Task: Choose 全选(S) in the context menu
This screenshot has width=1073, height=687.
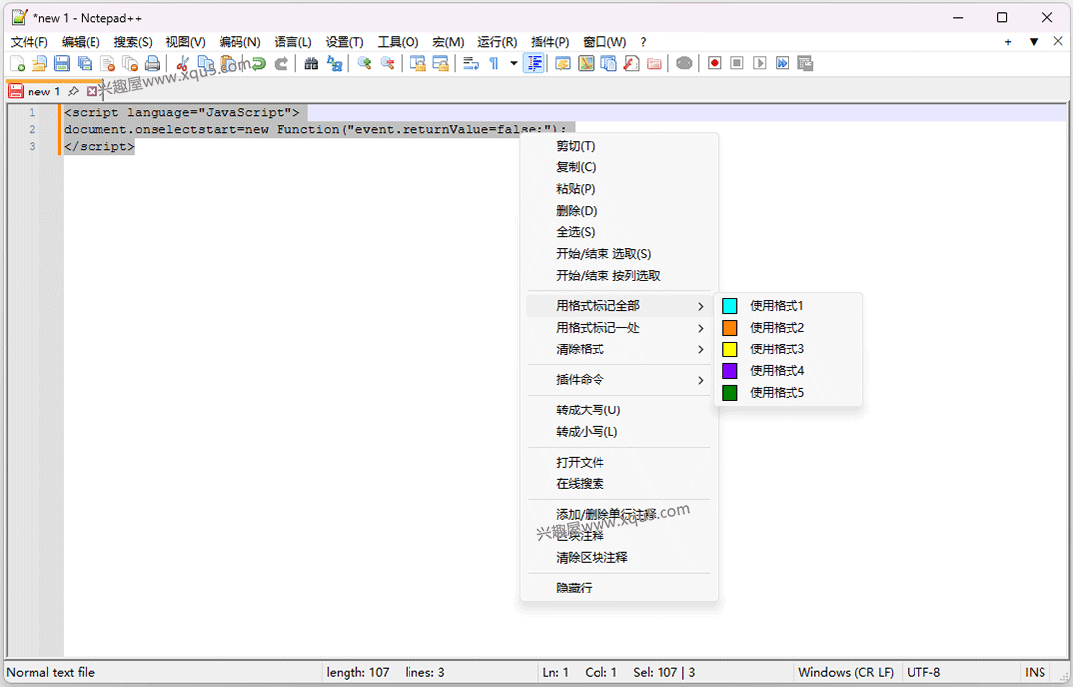Action: (618, 232)
